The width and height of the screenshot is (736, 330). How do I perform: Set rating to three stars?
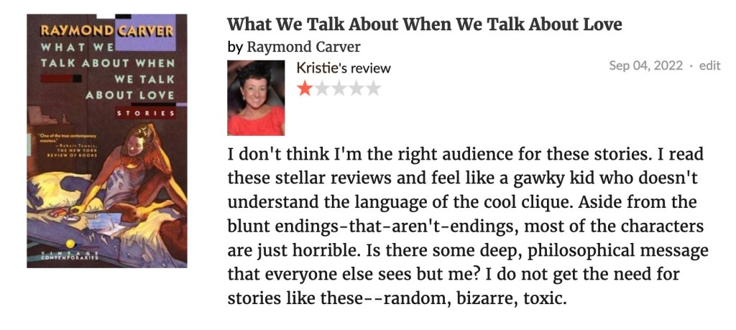click(x=339, y=88)
